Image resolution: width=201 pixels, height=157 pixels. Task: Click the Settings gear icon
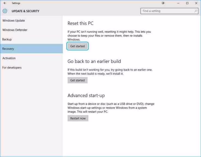[x=5, y=11]
